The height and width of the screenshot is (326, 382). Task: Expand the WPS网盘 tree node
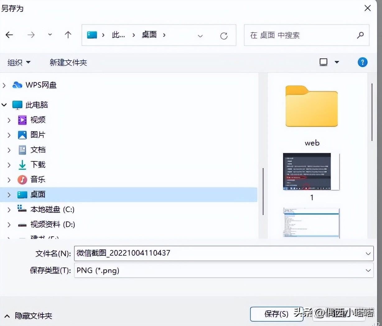(x=4, y=85)
